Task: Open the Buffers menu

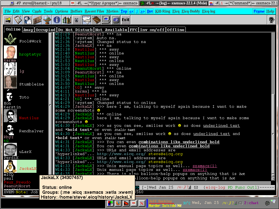Action: pyautogui.click(x=76, y=11)
